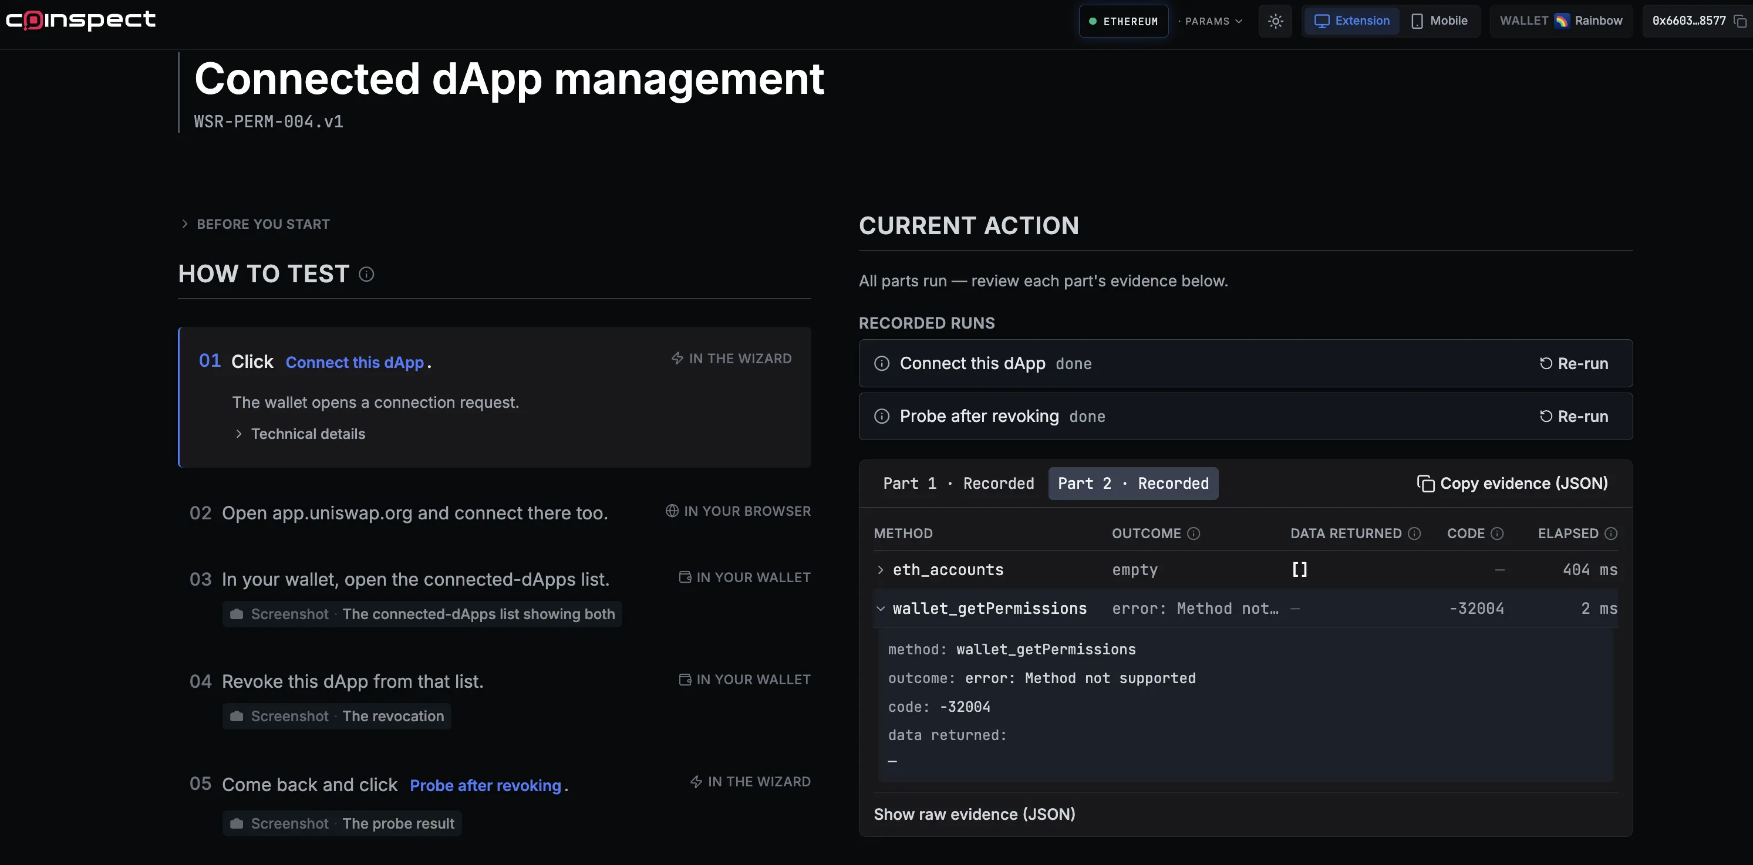The height and width of the screenshot is (865, 1753).
Task: Show raw evidence (JSON)
Action: pyautogui.click(x=975, y=814)
